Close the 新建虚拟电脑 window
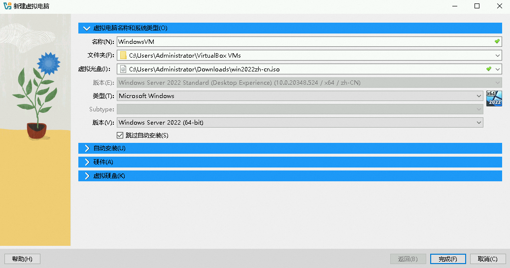 500,6
